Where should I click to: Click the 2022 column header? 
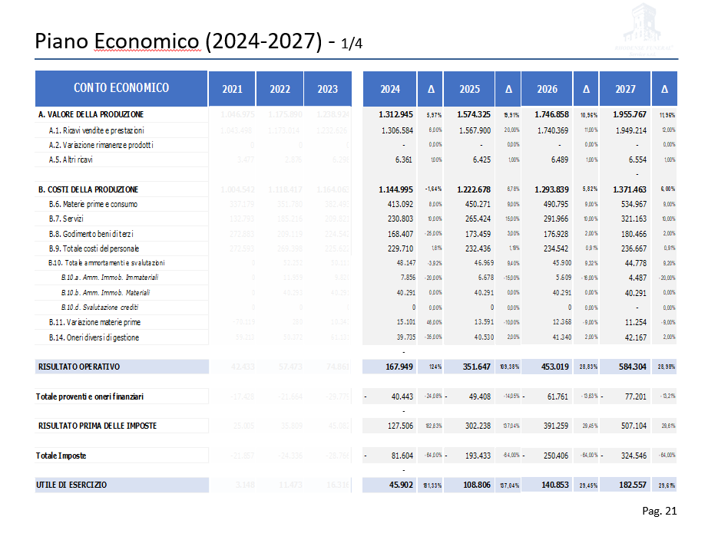(x=280, y=89)
